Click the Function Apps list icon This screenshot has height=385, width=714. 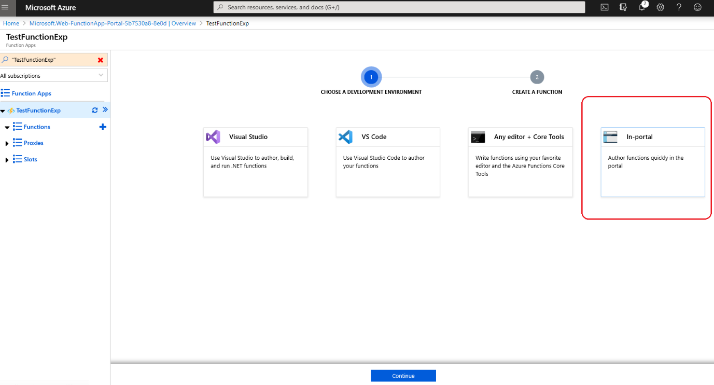[x=5, y=93]
